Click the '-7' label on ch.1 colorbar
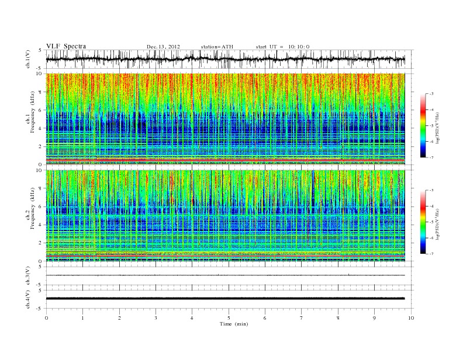Image resolution: width=463 pixels, height=357 pixels. pos(431,157)
